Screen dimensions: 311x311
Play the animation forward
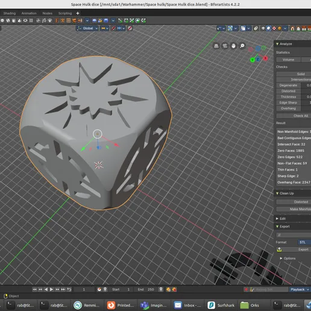pyautogui.click(x=52, y=289)
